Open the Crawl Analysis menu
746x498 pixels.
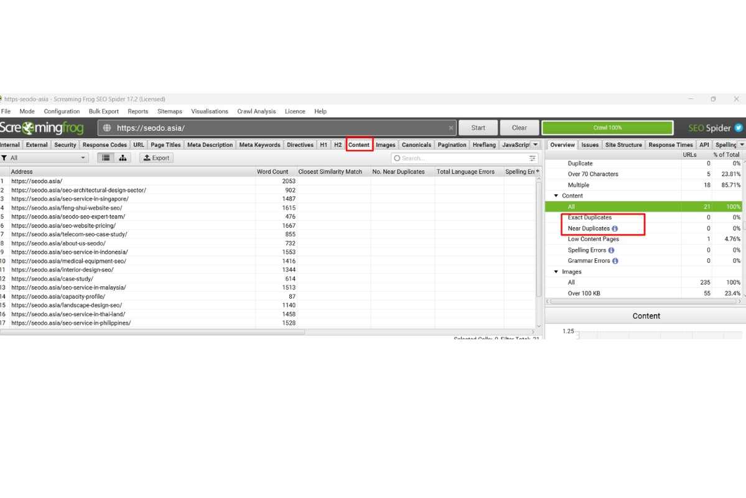point(256,111)
